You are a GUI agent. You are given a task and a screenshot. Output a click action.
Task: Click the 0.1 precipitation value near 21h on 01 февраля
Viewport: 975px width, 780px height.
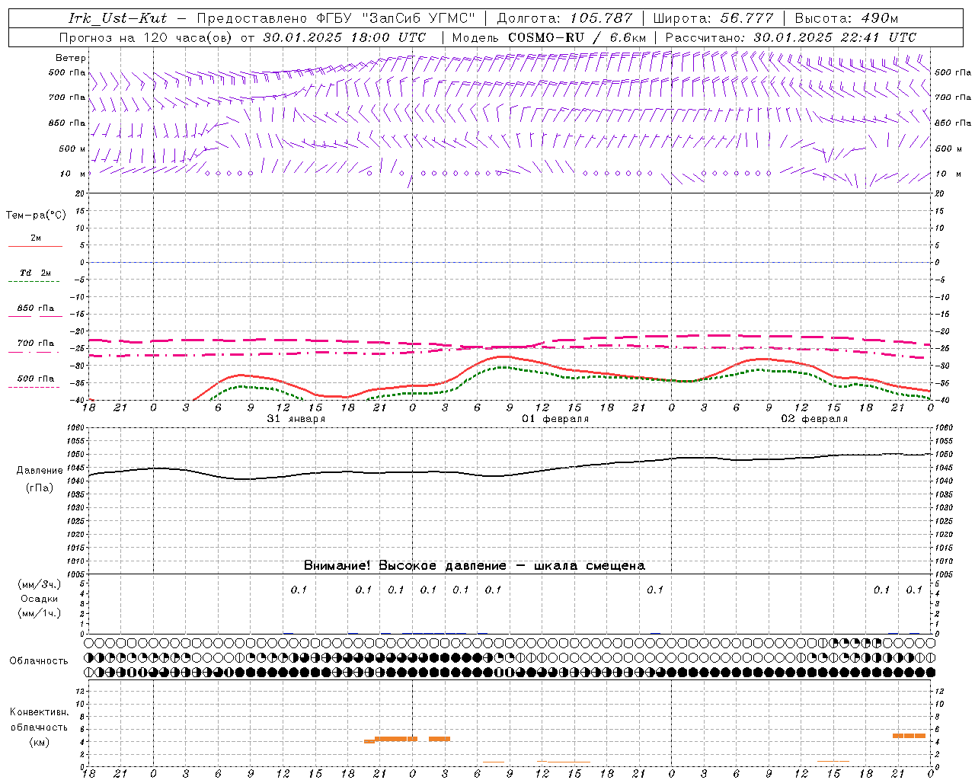click(x=655, y=590)
